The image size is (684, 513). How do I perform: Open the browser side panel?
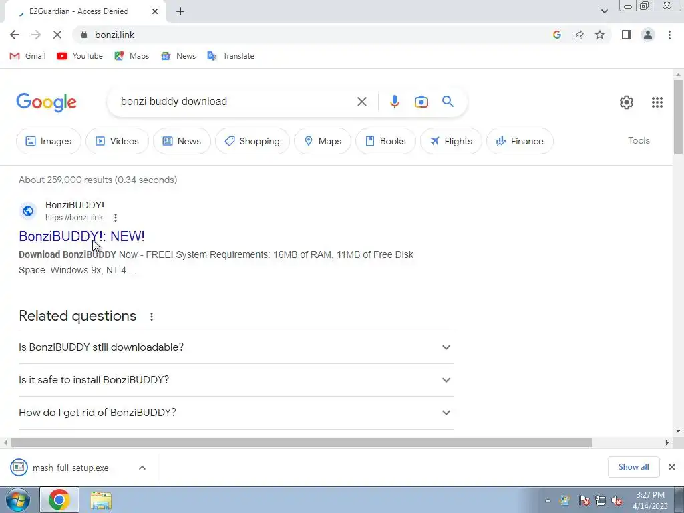[x=627, y=35]
